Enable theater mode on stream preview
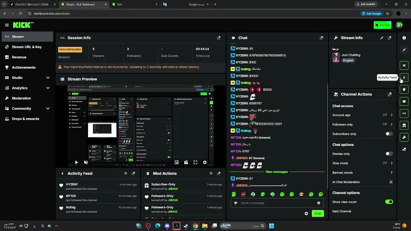Image resolution: width=411 pixels, height=231 pixels. point(186,162)
